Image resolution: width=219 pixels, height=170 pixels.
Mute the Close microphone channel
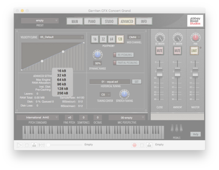[x=160, y=51]
